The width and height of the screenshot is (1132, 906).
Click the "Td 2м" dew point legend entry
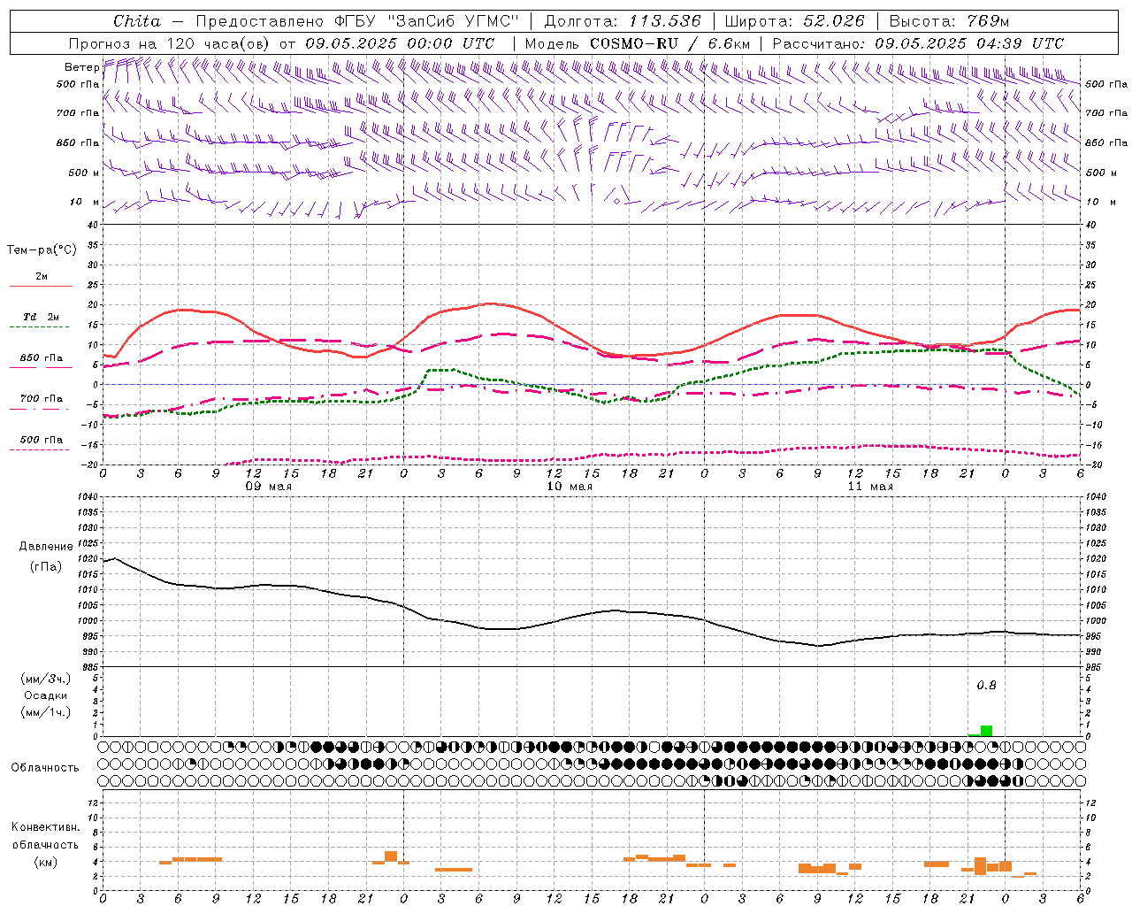42,317
